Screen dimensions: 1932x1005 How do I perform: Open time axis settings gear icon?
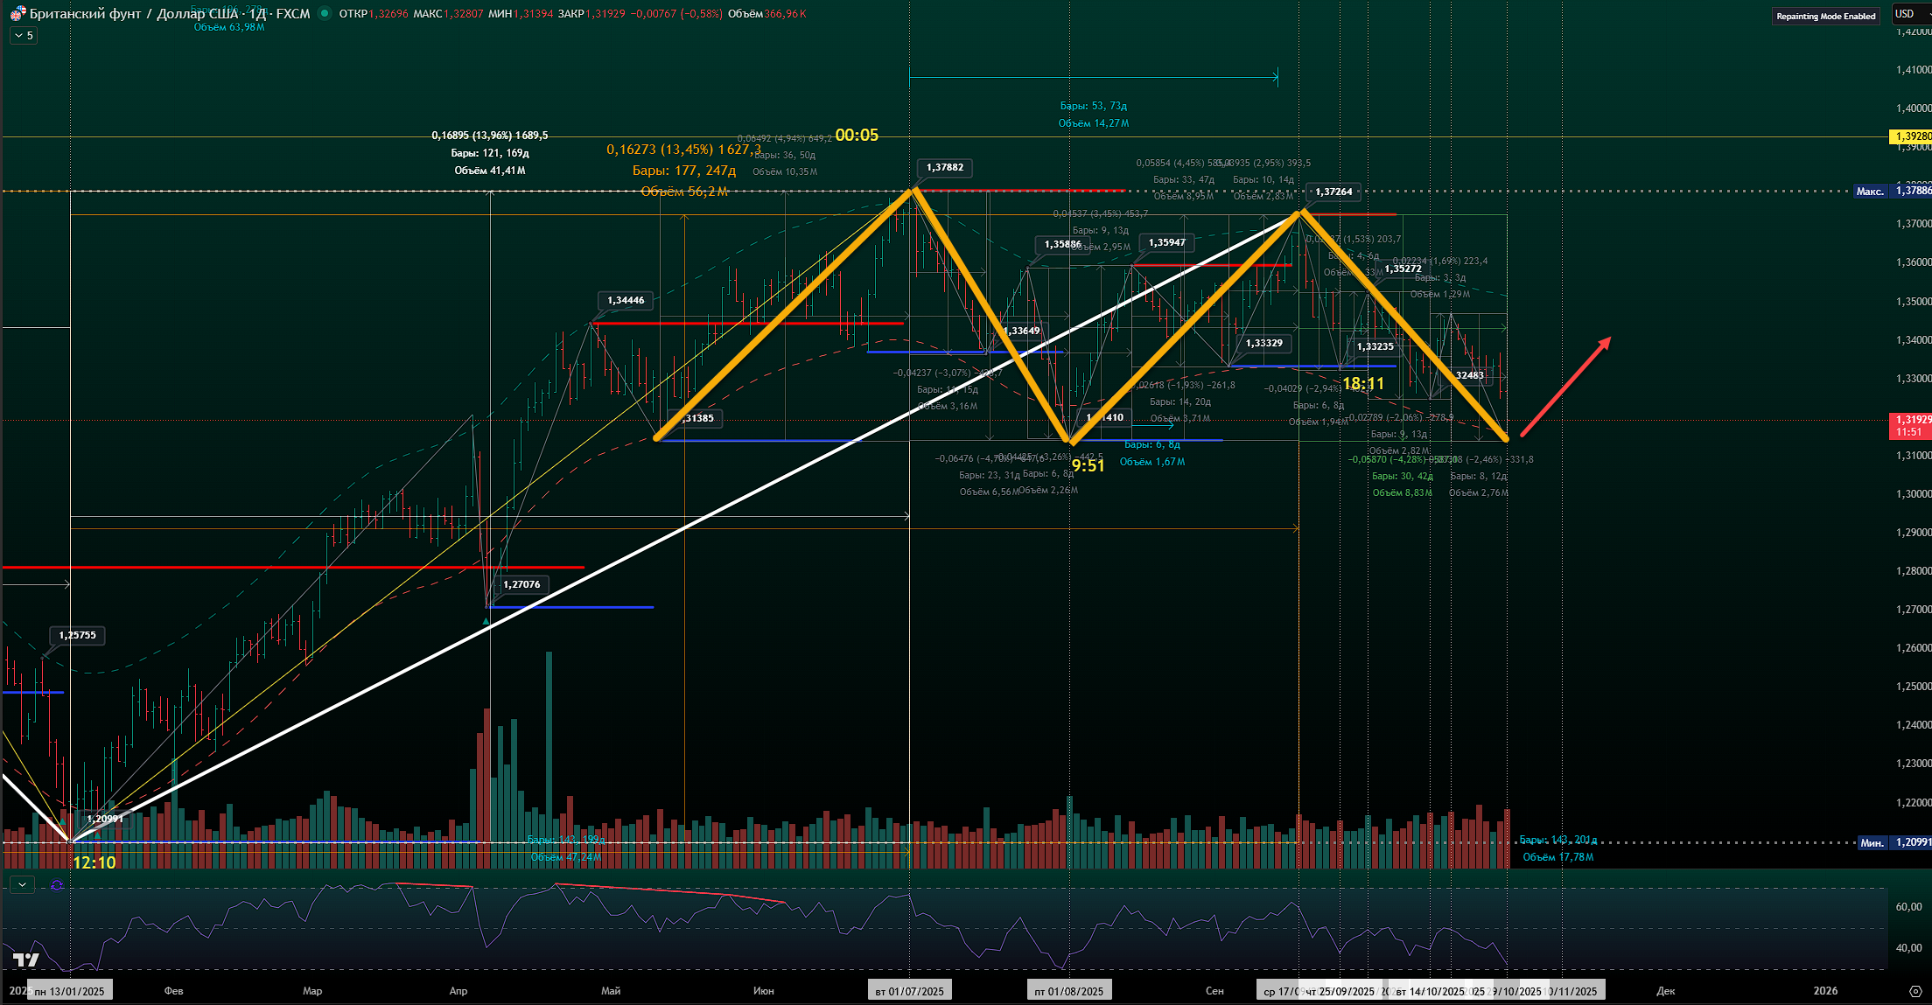pos(1914,991)
